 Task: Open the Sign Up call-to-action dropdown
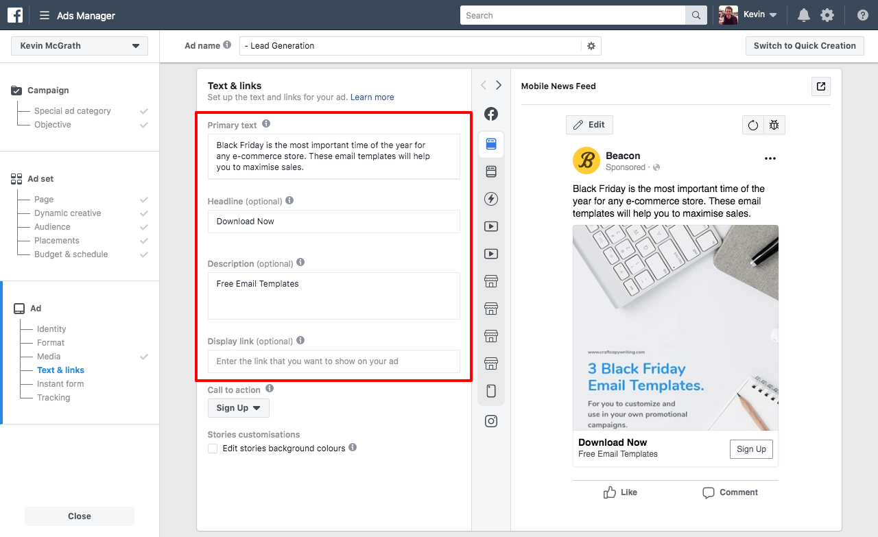pos(238,407)
